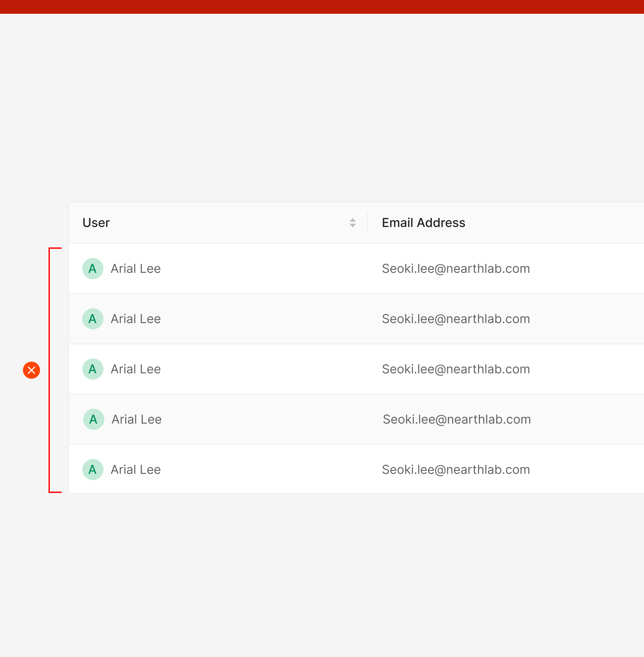Click the email address in second row
644x657 pixels.
click(455, 319)
